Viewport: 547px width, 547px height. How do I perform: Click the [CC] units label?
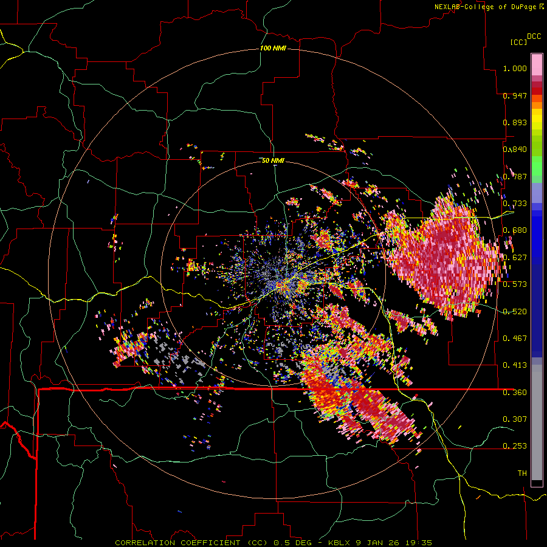pos(518,42)
